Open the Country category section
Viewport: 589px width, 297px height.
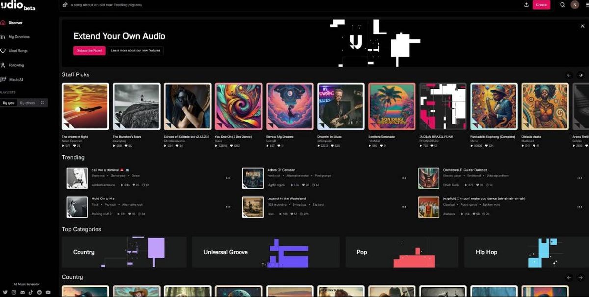[x=123, y=252]
